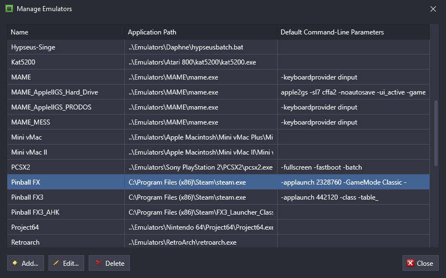Click MAME_AppleIIGS_Hard_Drive row's mame.exe path
Screen dimensions: 446x278
click(173, 92)
